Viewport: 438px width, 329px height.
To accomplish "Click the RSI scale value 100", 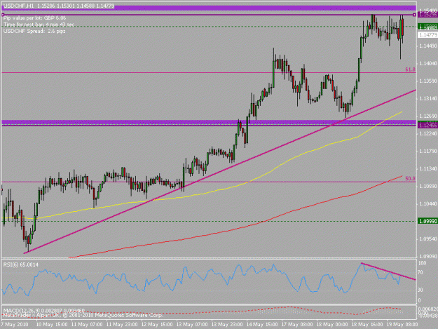I will (422, 263).
